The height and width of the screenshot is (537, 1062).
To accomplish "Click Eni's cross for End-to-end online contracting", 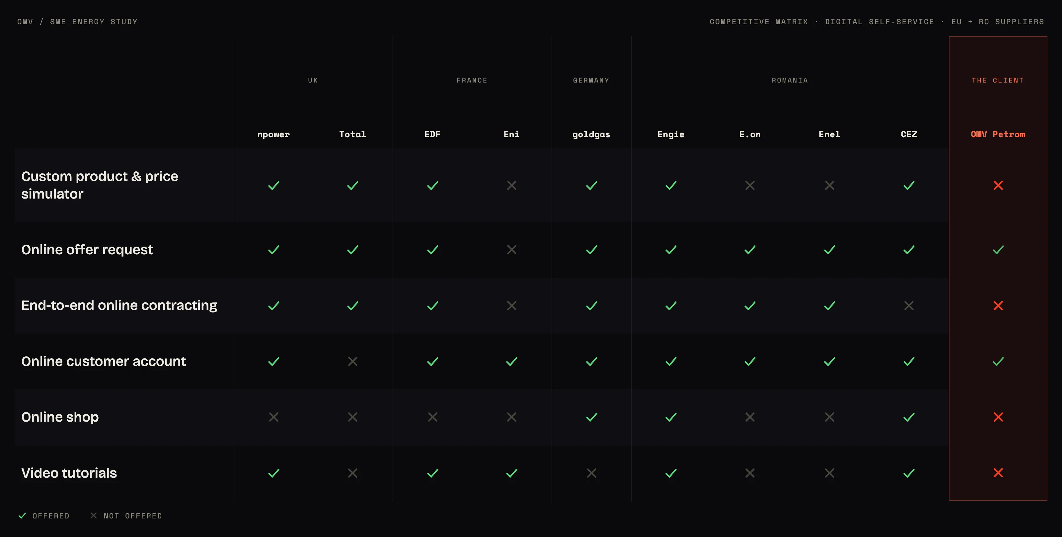I will (512, 306).
